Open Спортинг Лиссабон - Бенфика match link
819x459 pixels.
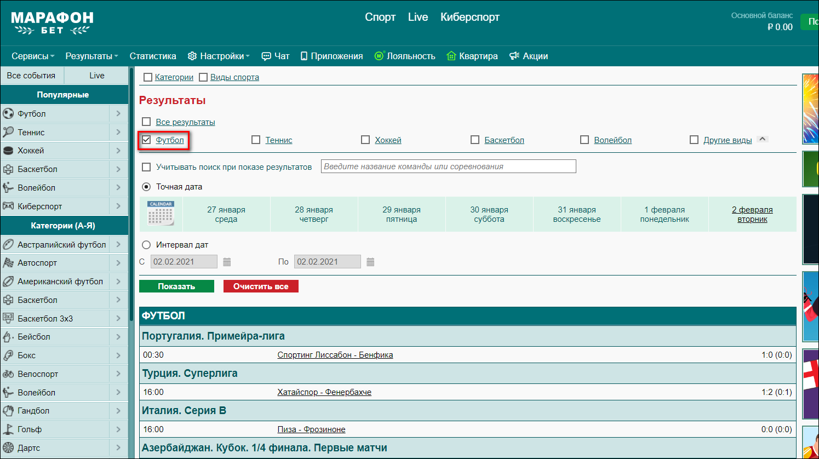coord(335,355)
